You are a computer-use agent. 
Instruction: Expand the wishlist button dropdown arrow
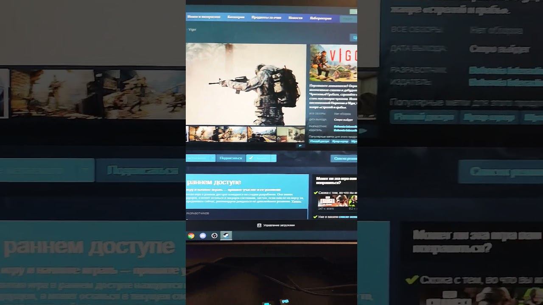click(x=213, y=158)
